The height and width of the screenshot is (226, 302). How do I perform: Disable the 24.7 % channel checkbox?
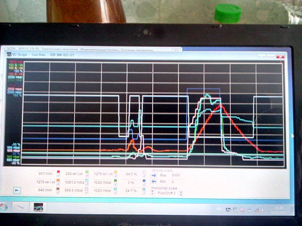click(x=144, y=193)
